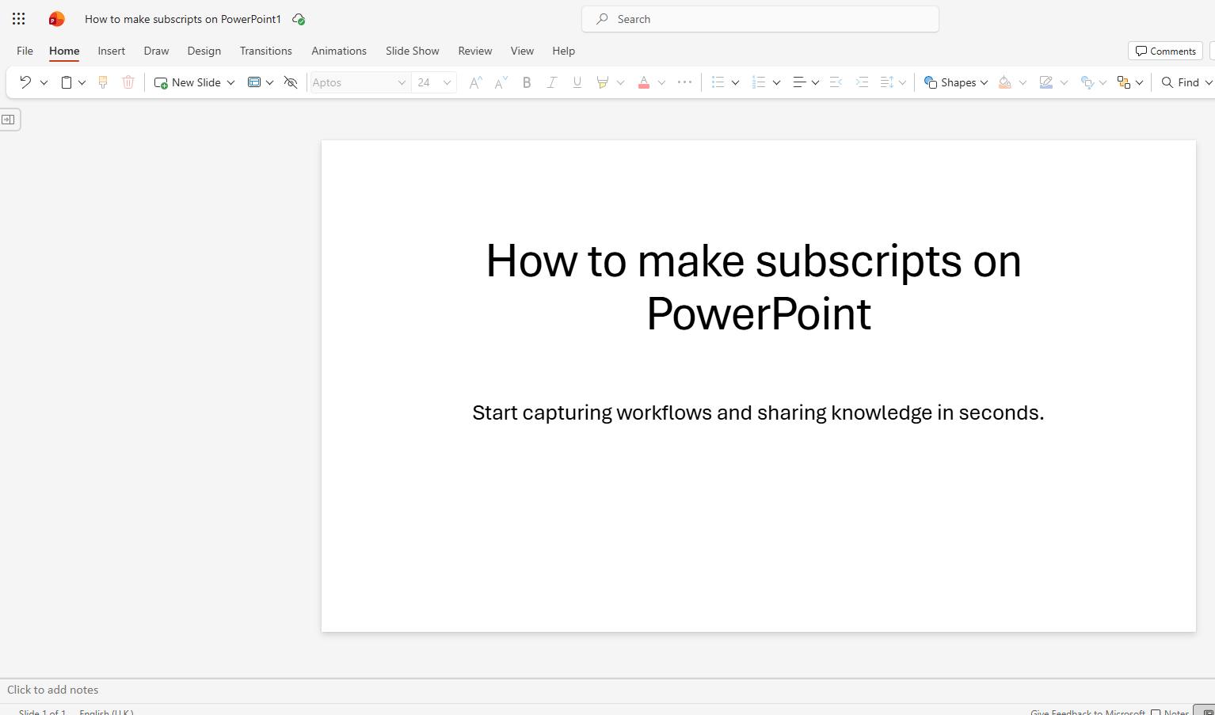1215x715 pixels.
Task: Click the text highlight color swatch
Action: tap(603, 82)
